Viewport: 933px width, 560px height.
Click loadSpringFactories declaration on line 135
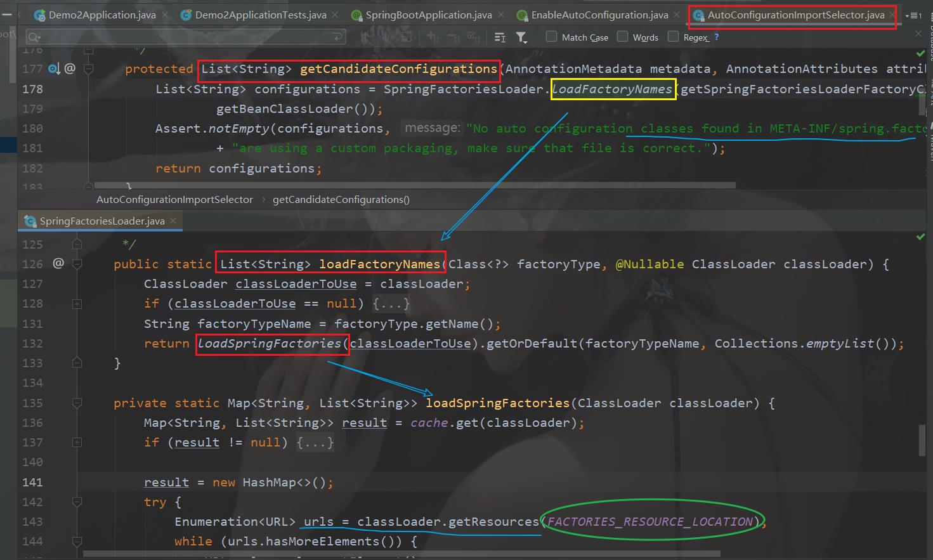tap(498, 403)
